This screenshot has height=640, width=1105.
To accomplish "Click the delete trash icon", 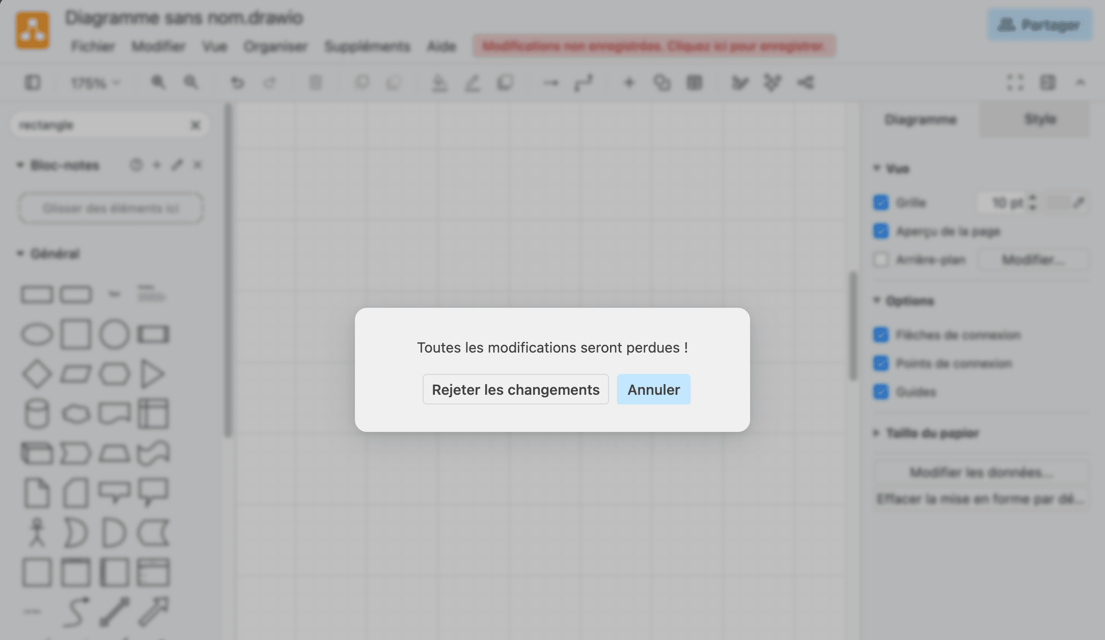I will (x=316, y=82).
